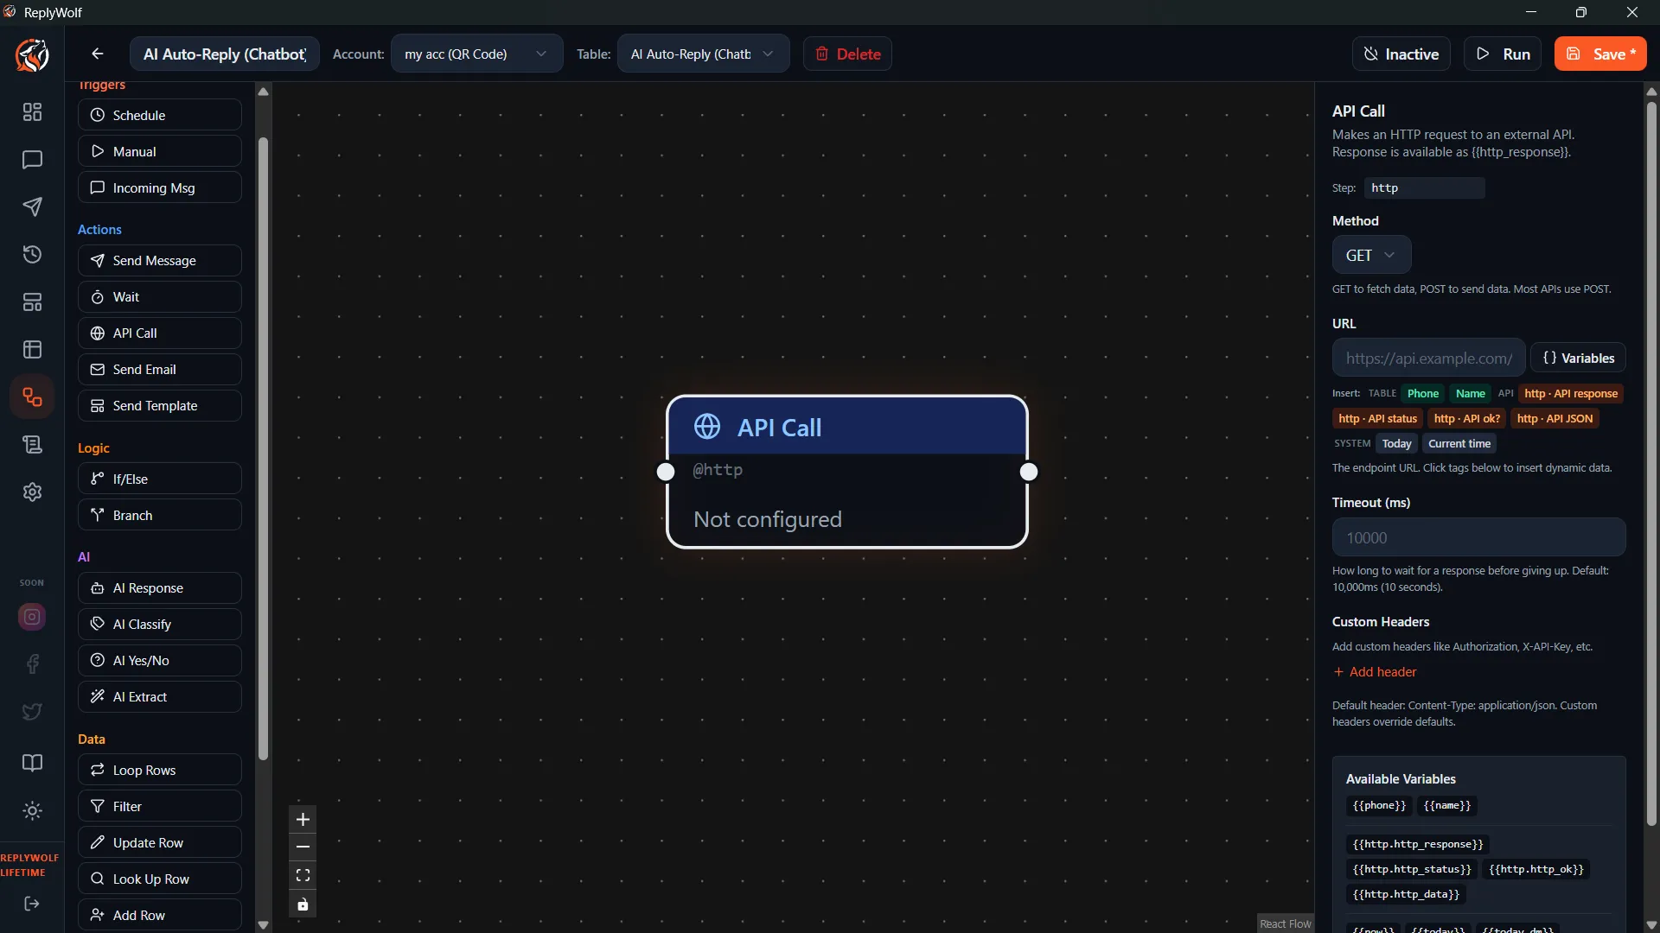The width and height of the screenshot is (1660, 933).
Task: Click the Instagram coming-soon icon
Action: pos(32,617)
